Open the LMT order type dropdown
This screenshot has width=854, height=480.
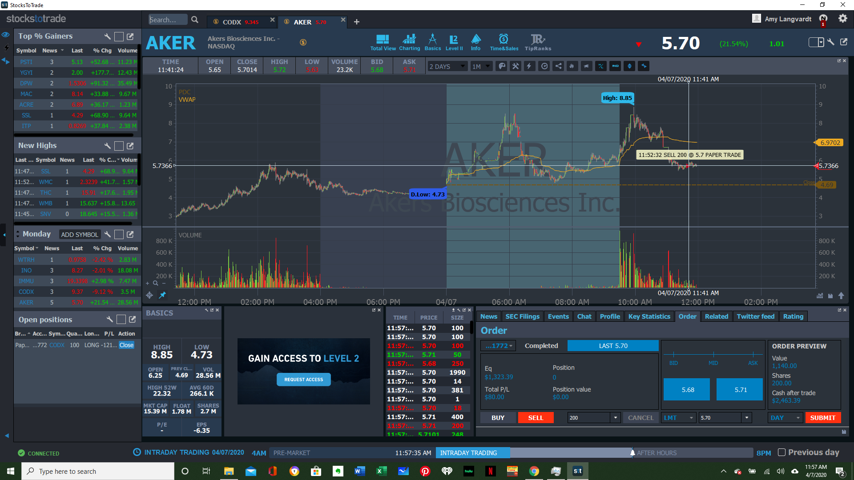tap(678, 418)
